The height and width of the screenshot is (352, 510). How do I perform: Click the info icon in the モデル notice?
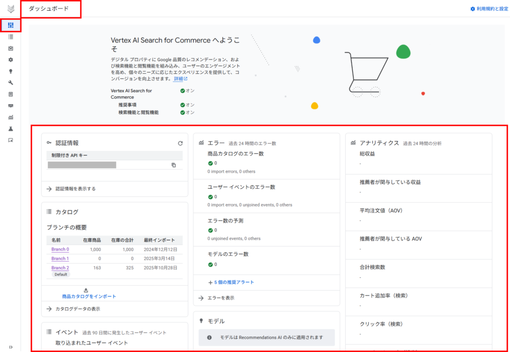click(210, 338)
